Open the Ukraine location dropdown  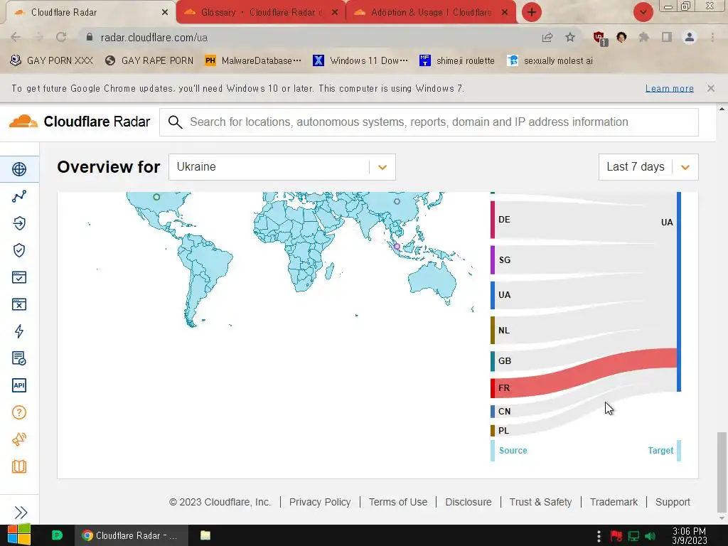tap(282, 166)
